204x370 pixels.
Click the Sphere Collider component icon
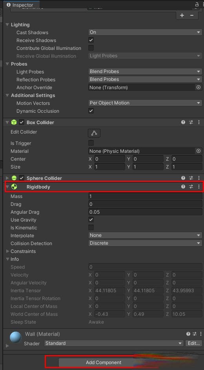(x=14, y=178)
